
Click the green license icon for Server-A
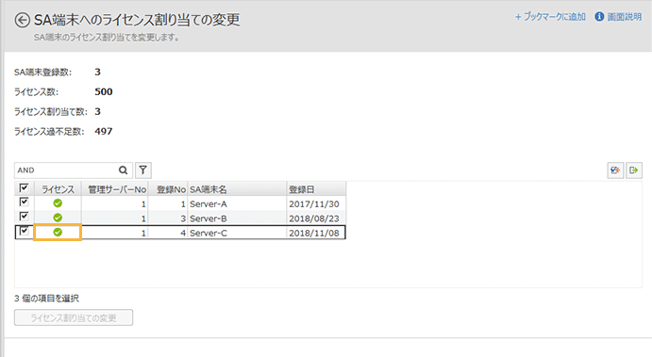(x=58, y=203)
